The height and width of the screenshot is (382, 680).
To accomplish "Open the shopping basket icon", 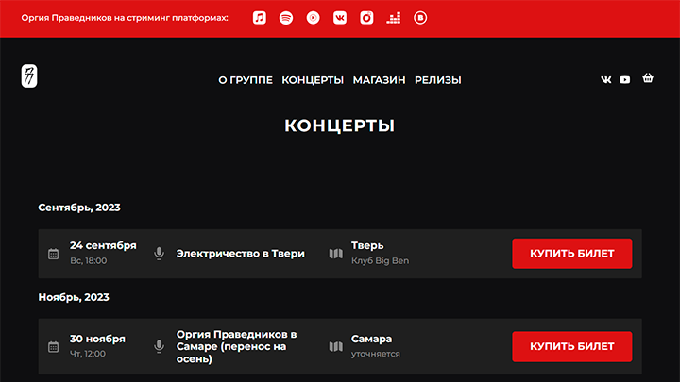I will click(x=648, y=78).
